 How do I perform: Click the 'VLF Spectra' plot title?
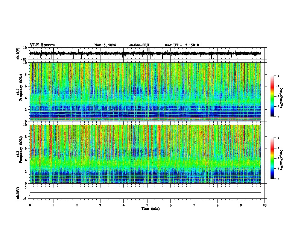43,45
